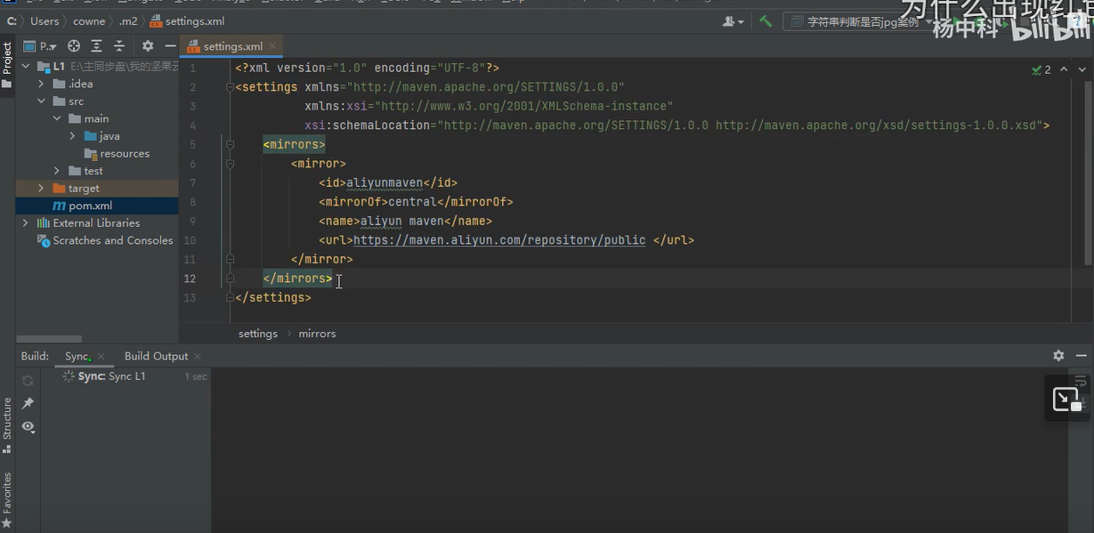Expand all nodes in Project panel
1094x533 pixels.
point(96,46)
